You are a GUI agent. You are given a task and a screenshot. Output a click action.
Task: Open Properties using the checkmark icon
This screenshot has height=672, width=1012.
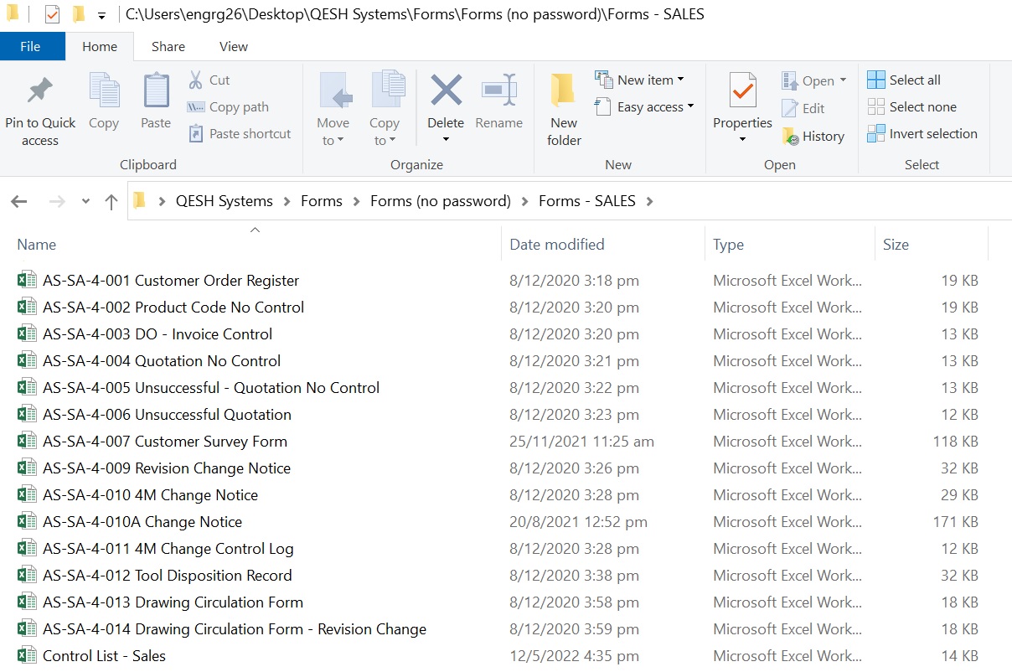pyautogui.click(x=742, y=90)
